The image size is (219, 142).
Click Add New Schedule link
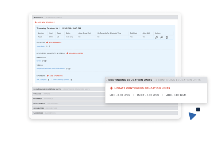[46, 22]
